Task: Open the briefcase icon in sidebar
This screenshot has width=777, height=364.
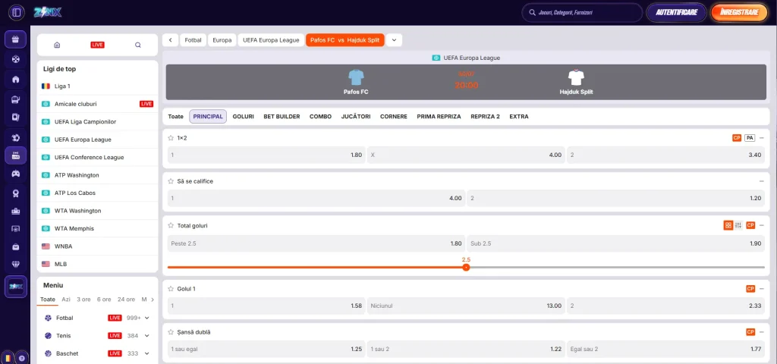Action: coord(15,246)
